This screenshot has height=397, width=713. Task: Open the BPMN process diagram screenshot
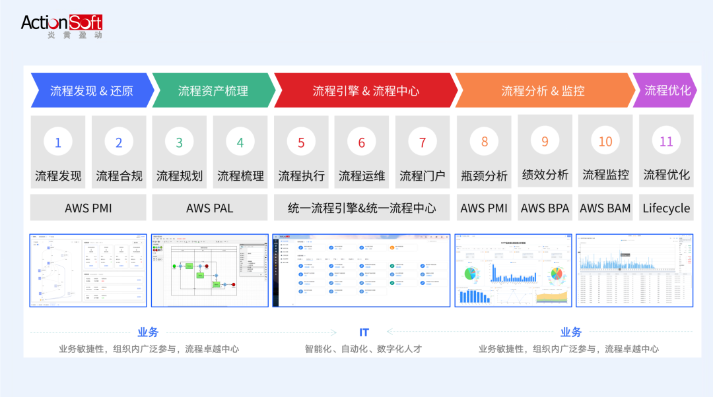tap(209, 270)
